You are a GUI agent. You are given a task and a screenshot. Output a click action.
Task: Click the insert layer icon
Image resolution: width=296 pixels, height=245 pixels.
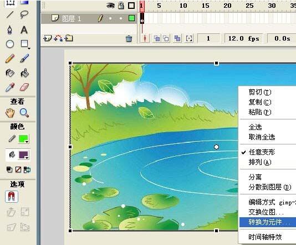point(47,38)
